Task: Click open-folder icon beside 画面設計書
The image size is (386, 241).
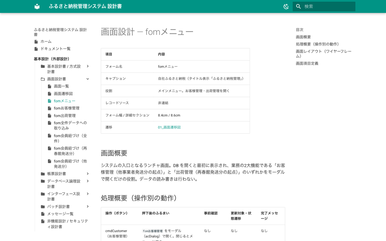Action: [x=43, y=79]
